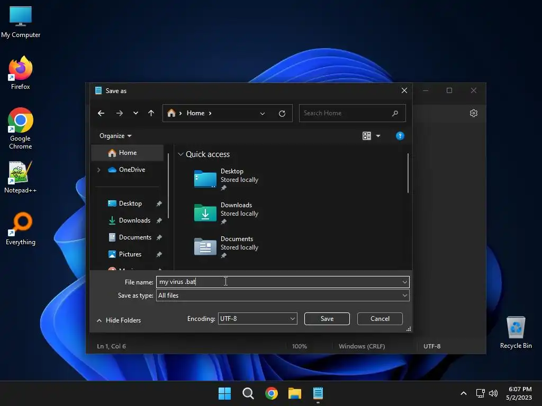Open Everything desktop shortcut
This screenshot has height=406, width=542.
click(21, 228)
